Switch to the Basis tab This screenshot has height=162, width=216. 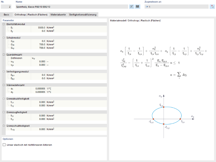tap(6, 15)
